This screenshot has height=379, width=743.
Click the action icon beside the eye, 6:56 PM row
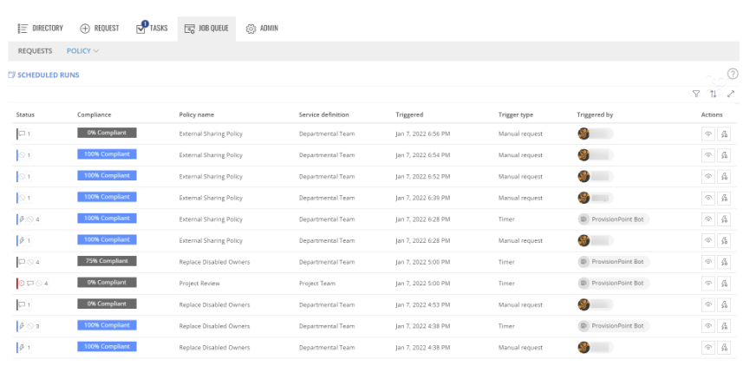click(724, 134)
